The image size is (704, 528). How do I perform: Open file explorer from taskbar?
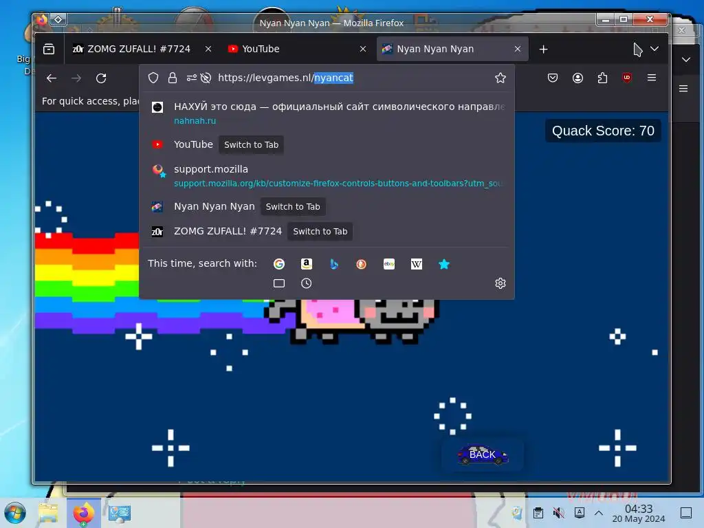coord(48,513)
